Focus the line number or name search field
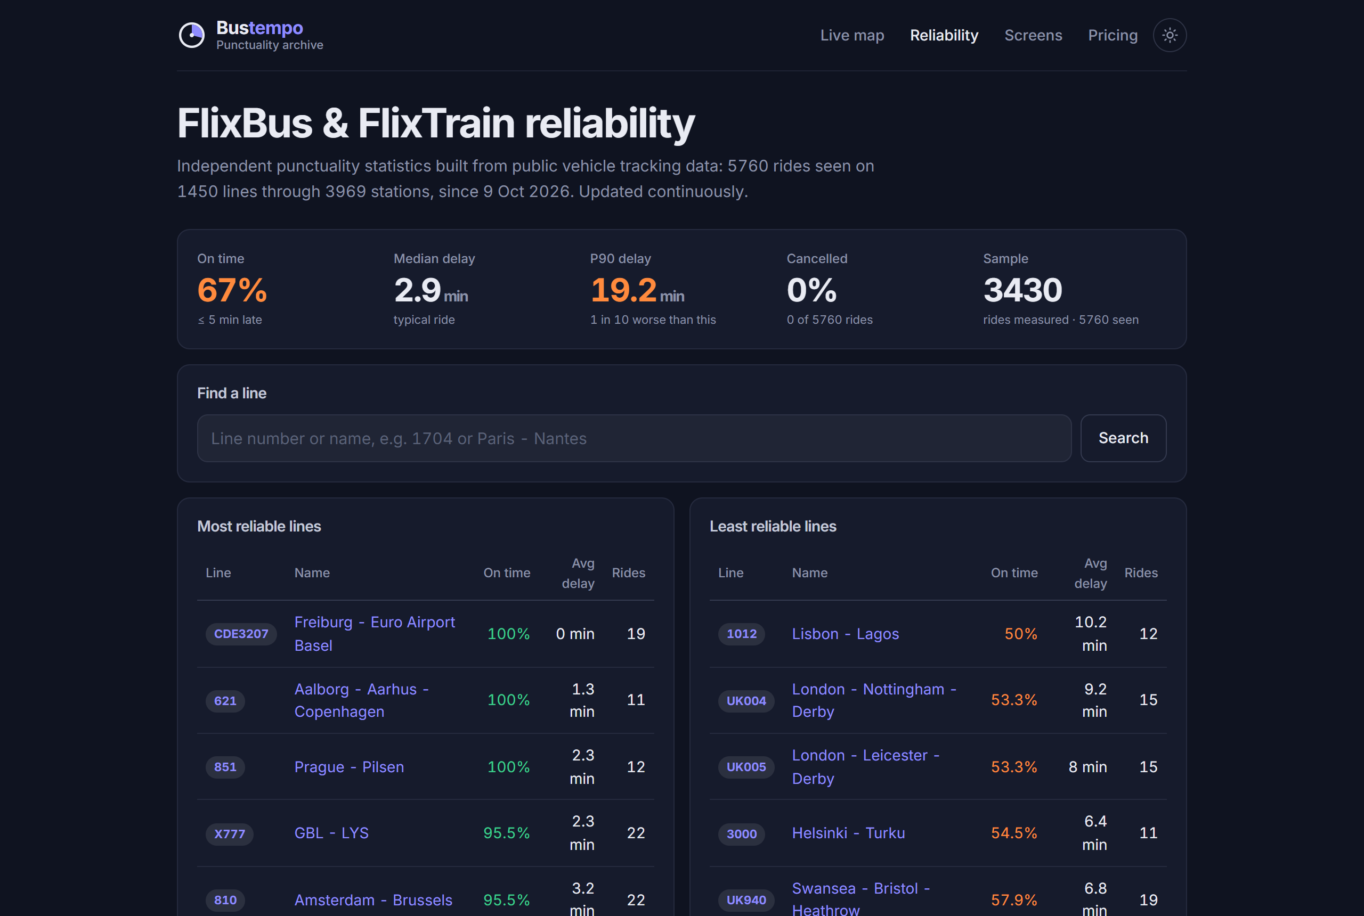The image size is (1364, 916). click(x=634, y=438)
